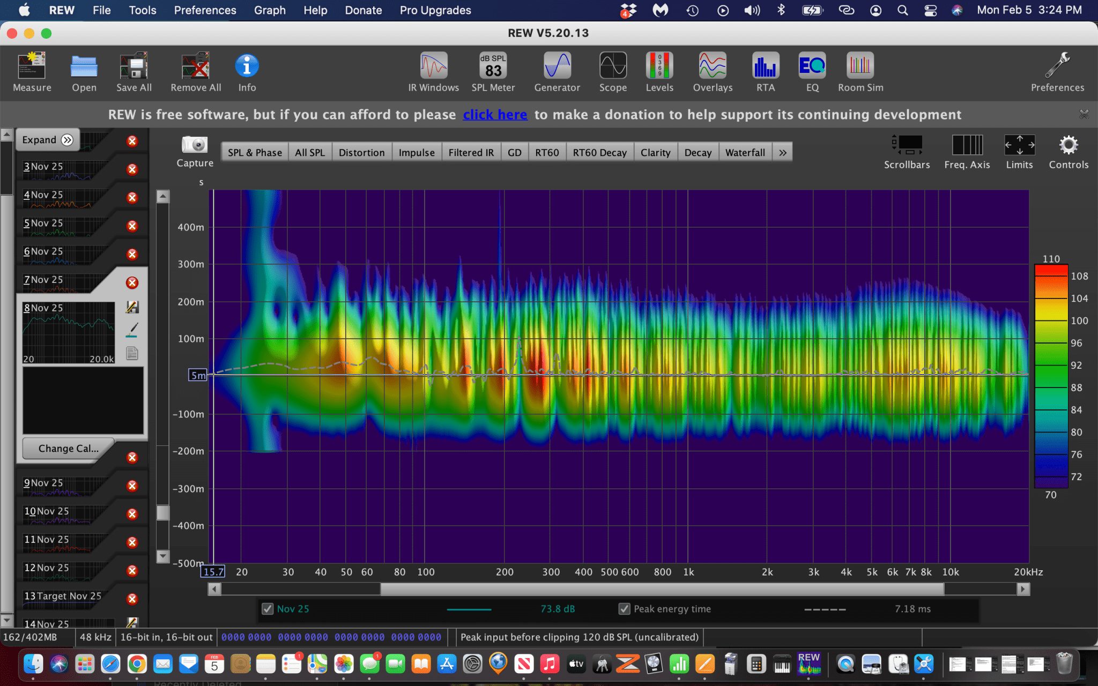Open Room Sim tool
The width and height of the screenshot is (1098, 686).
click(x=860, y=72)
